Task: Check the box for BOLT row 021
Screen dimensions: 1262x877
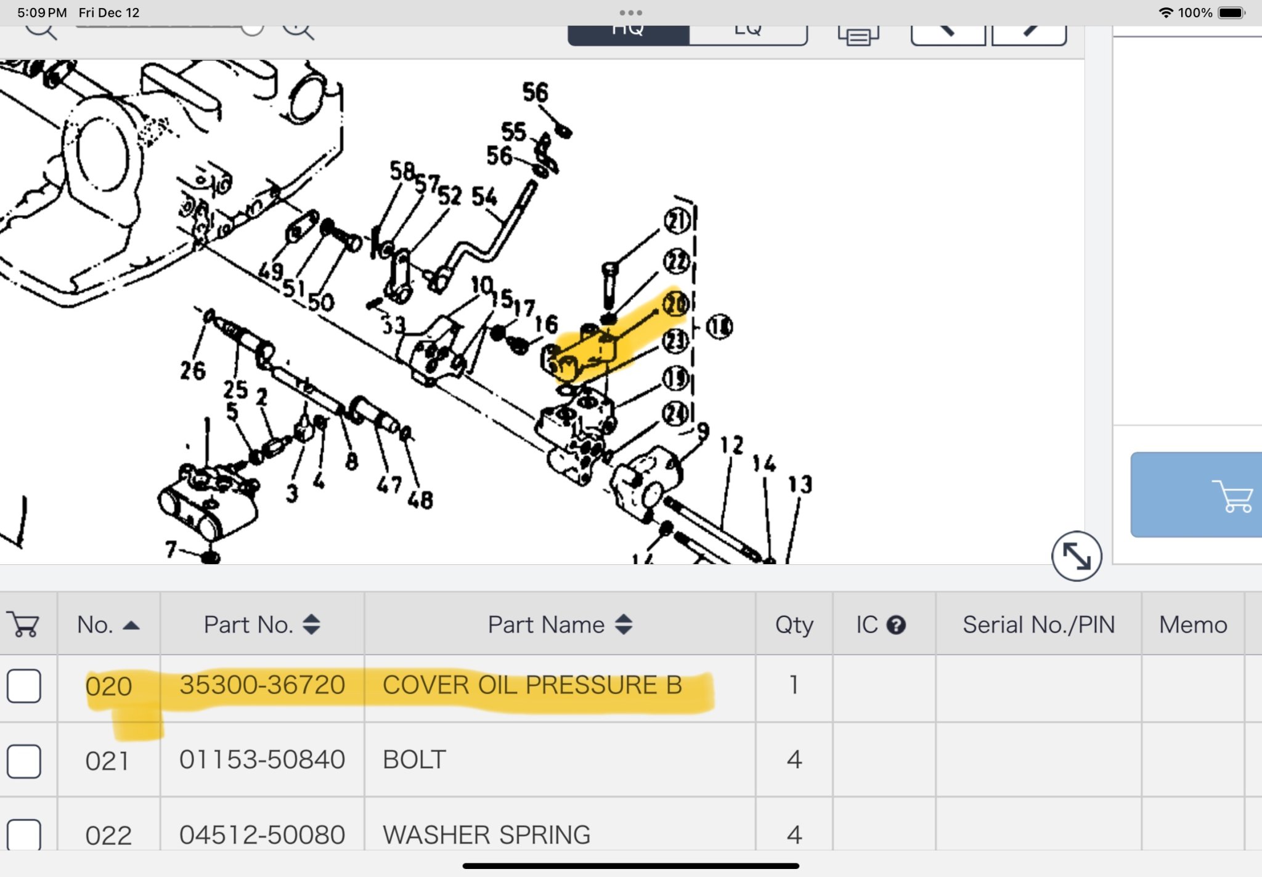Action: pyautogui.click(x=24, y=761)
